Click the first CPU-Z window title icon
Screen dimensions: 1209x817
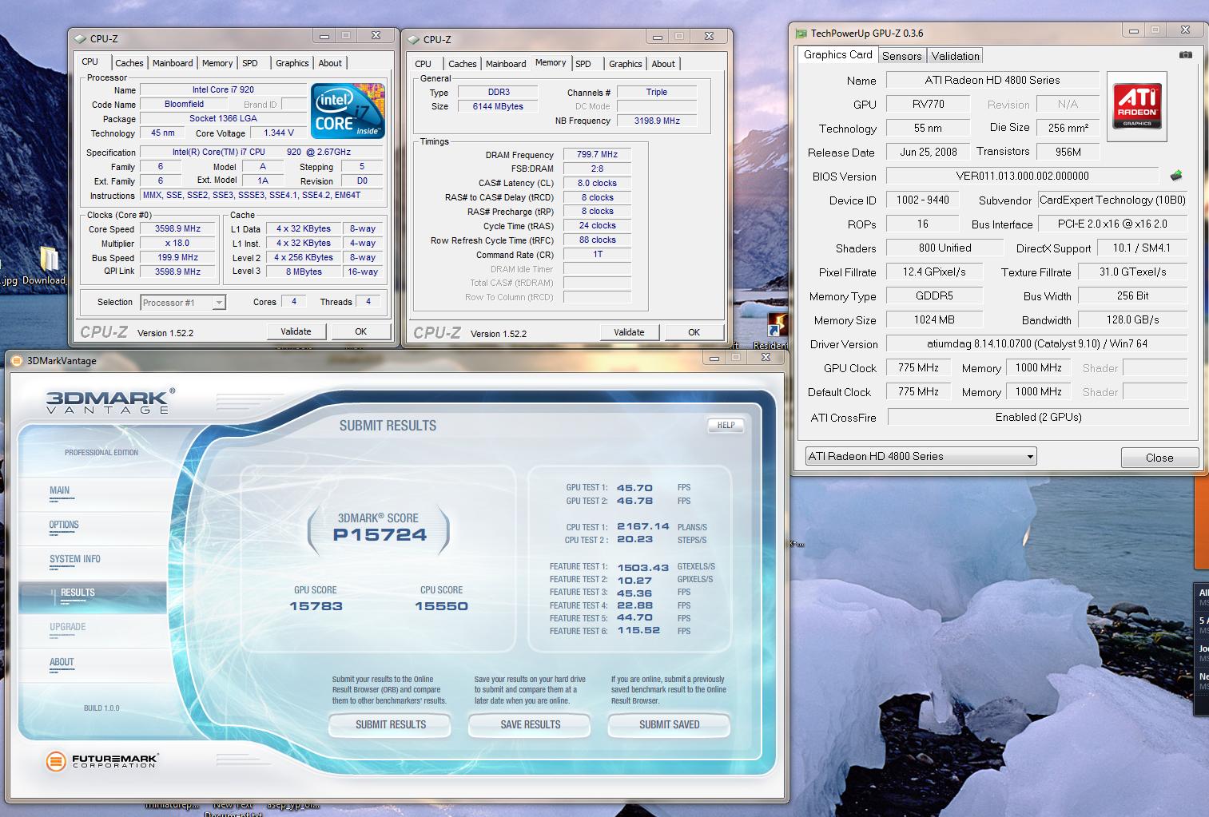point(80,38)
